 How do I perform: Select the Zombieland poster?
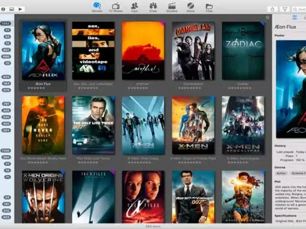[x=193, y=51]
